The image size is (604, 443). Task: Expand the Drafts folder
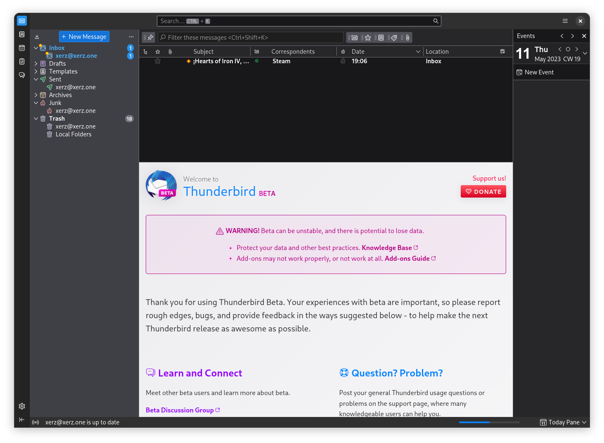point(36,64)
